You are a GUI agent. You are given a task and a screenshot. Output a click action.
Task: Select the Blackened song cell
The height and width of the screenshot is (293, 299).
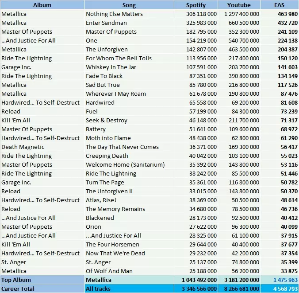pyautogui.click(x=129, y=218)
